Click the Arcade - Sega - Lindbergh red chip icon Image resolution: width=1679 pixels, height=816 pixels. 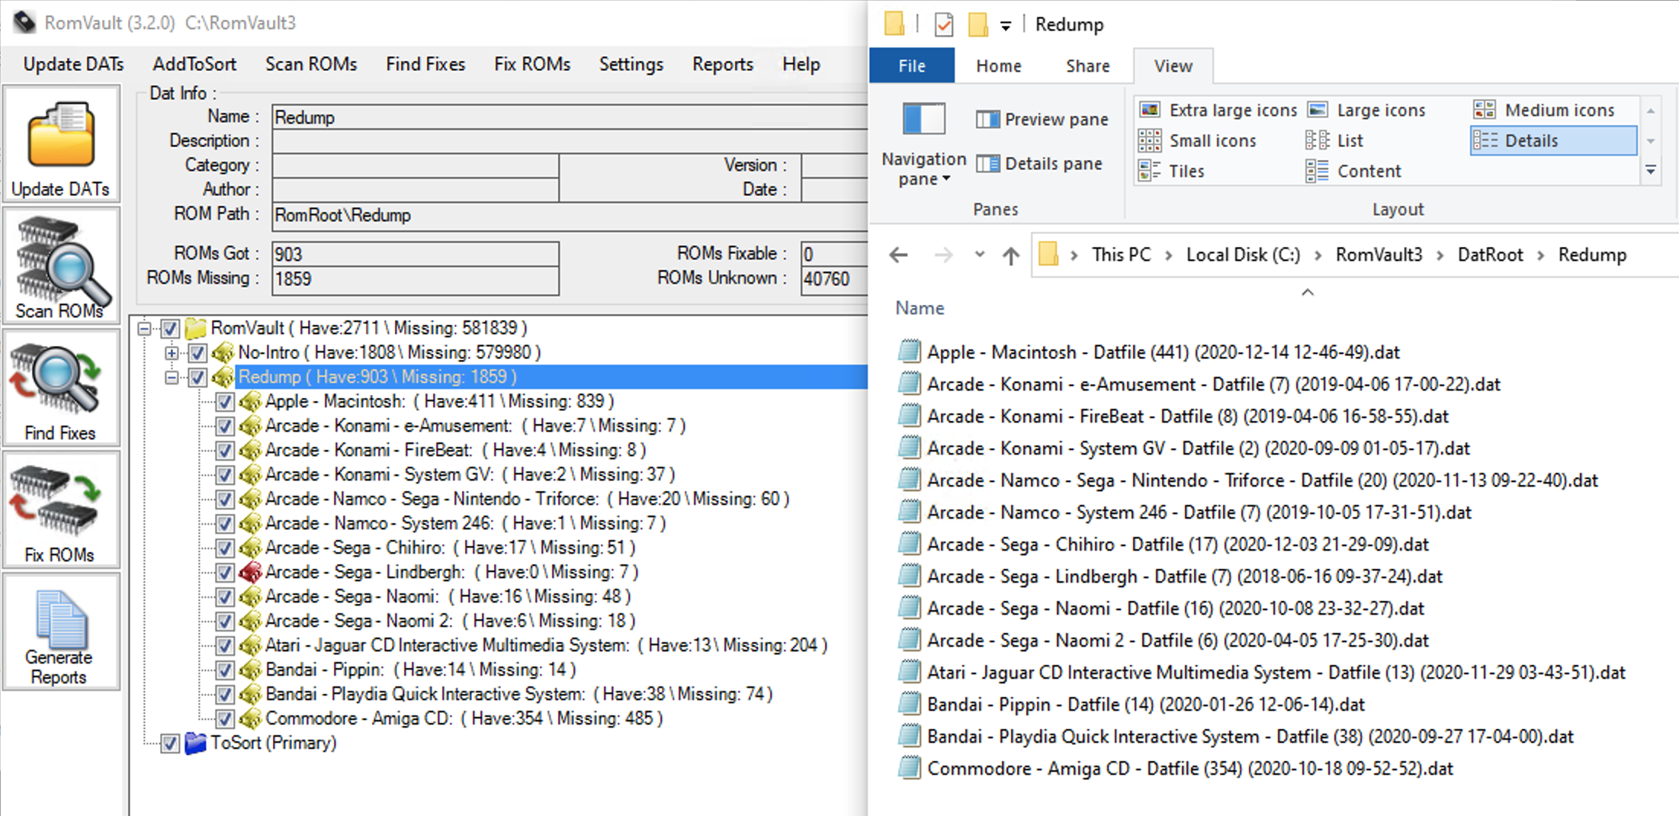250,572
